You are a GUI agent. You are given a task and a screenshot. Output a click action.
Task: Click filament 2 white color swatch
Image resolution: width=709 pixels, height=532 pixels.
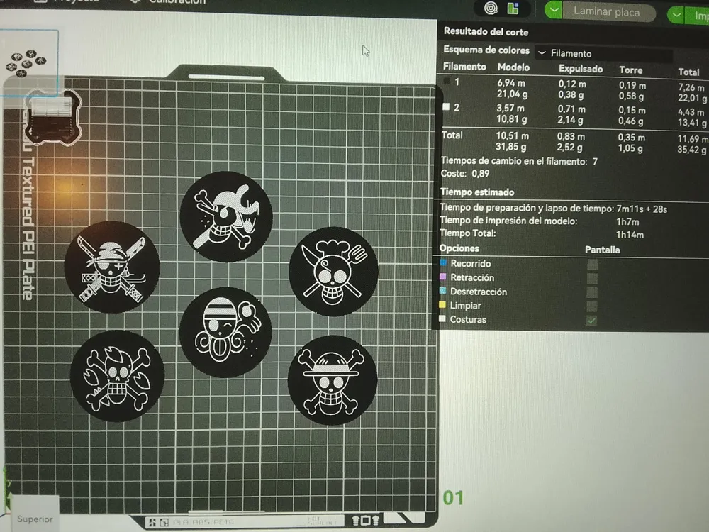(446, 107)
